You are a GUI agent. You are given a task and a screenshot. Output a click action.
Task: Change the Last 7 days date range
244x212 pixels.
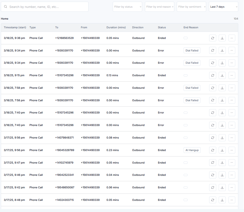223,7
